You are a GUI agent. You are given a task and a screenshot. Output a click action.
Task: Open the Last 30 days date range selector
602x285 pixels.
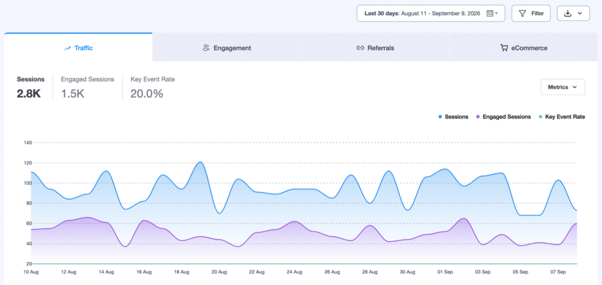pyautogui.click(x=431, y=14)
